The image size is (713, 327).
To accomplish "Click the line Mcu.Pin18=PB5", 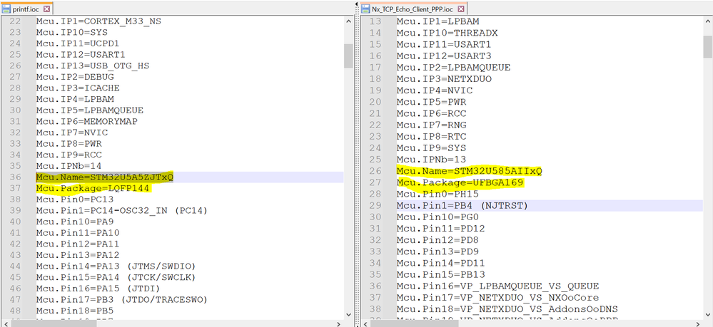I will click(x=75, y=311).
